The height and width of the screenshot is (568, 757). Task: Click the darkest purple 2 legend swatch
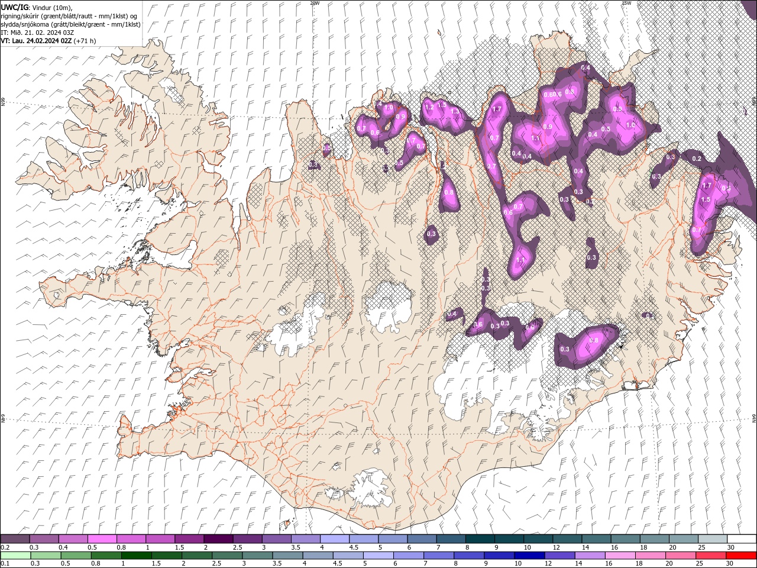click(218, 539)
